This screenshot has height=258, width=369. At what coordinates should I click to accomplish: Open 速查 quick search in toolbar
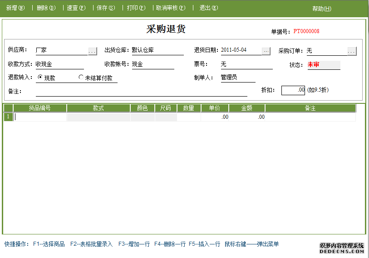click(76, 8)
